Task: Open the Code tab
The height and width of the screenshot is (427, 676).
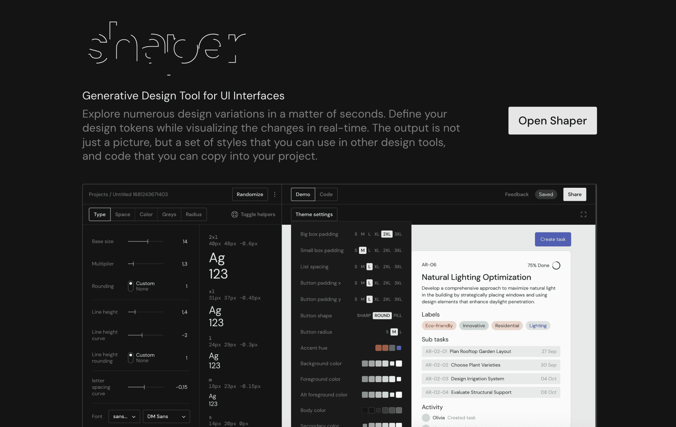Action: [326, 194]
